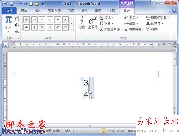Open the Integral (积分) dropdown
This screenshot has height=136, width=179.
click(106, 24)
